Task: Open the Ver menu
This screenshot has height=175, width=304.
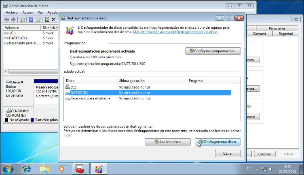Action: (x=40, y=12)
